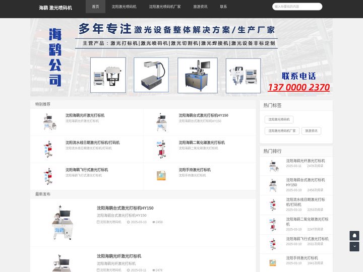Click the 热门排行 sidebar heading

pyautogui.click(x=272, y=151)
